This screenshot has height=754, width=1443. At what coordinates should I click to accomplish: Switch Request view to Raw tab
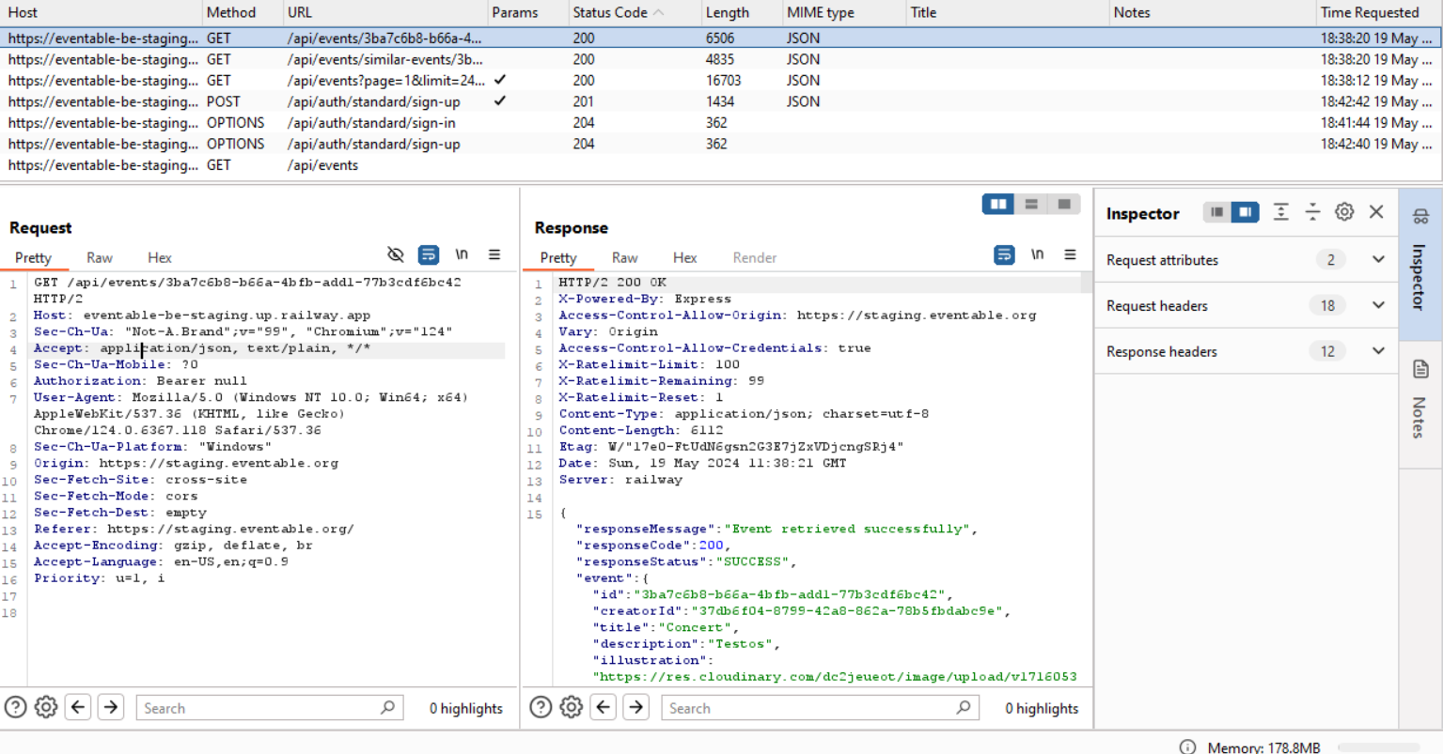[99, 257]
